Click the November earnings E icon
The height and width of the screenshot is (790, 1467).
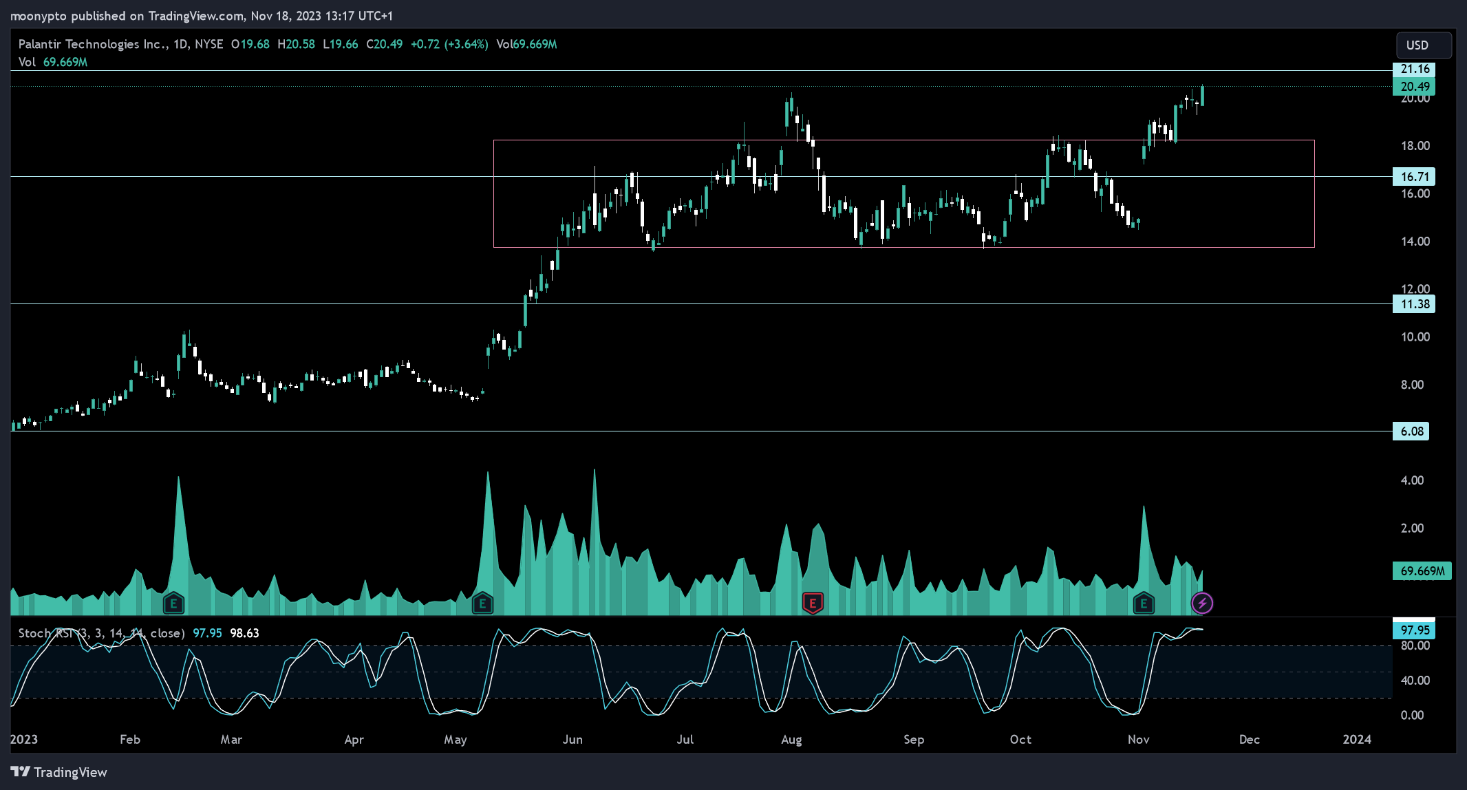[x=1144, y=604]
